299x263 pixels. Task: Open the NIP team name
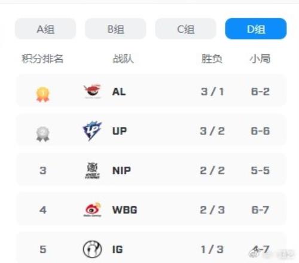[121, 170]
